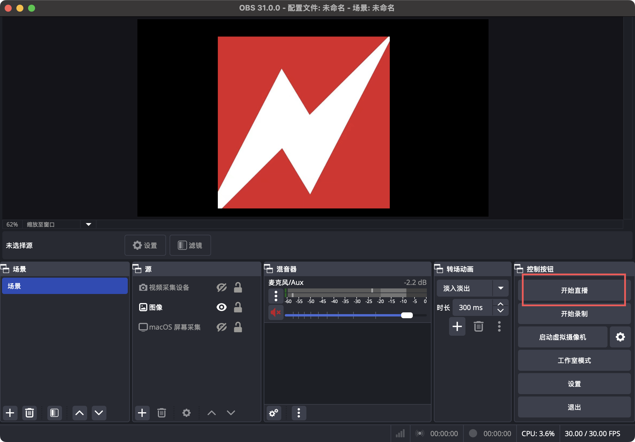This screenshot has width=635, height=442.
Task: Open the 淡入淡出 transition dropdown
Action: [x=501, y=288]
